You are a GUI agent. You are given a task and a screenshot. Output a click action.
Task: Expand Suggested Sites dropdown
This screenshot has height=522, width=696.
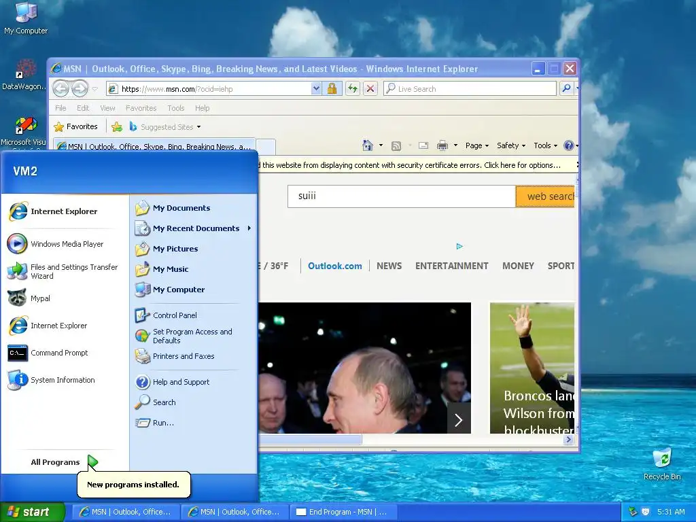pos(199,127)
